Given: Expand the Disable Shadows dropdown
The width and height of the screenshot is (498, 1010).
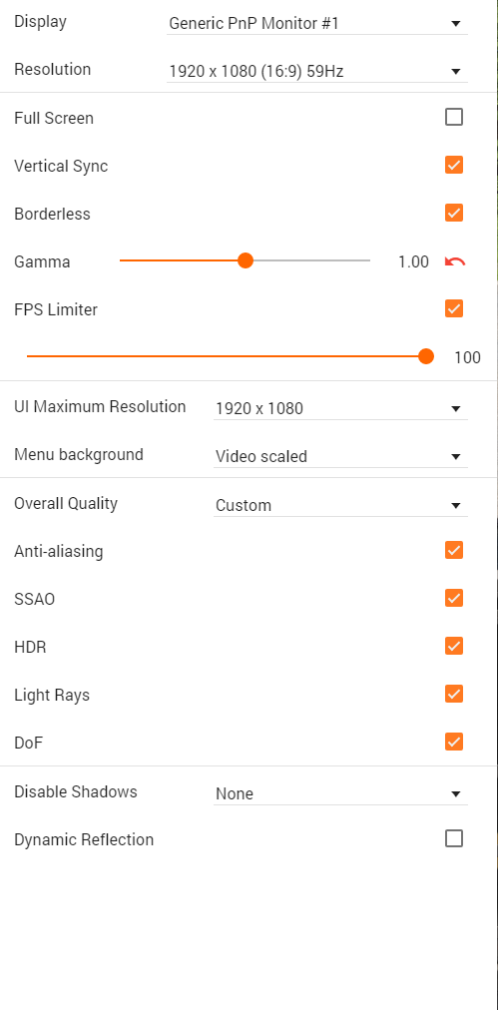Looking at the screenshot, I should [x=340, y=793].
